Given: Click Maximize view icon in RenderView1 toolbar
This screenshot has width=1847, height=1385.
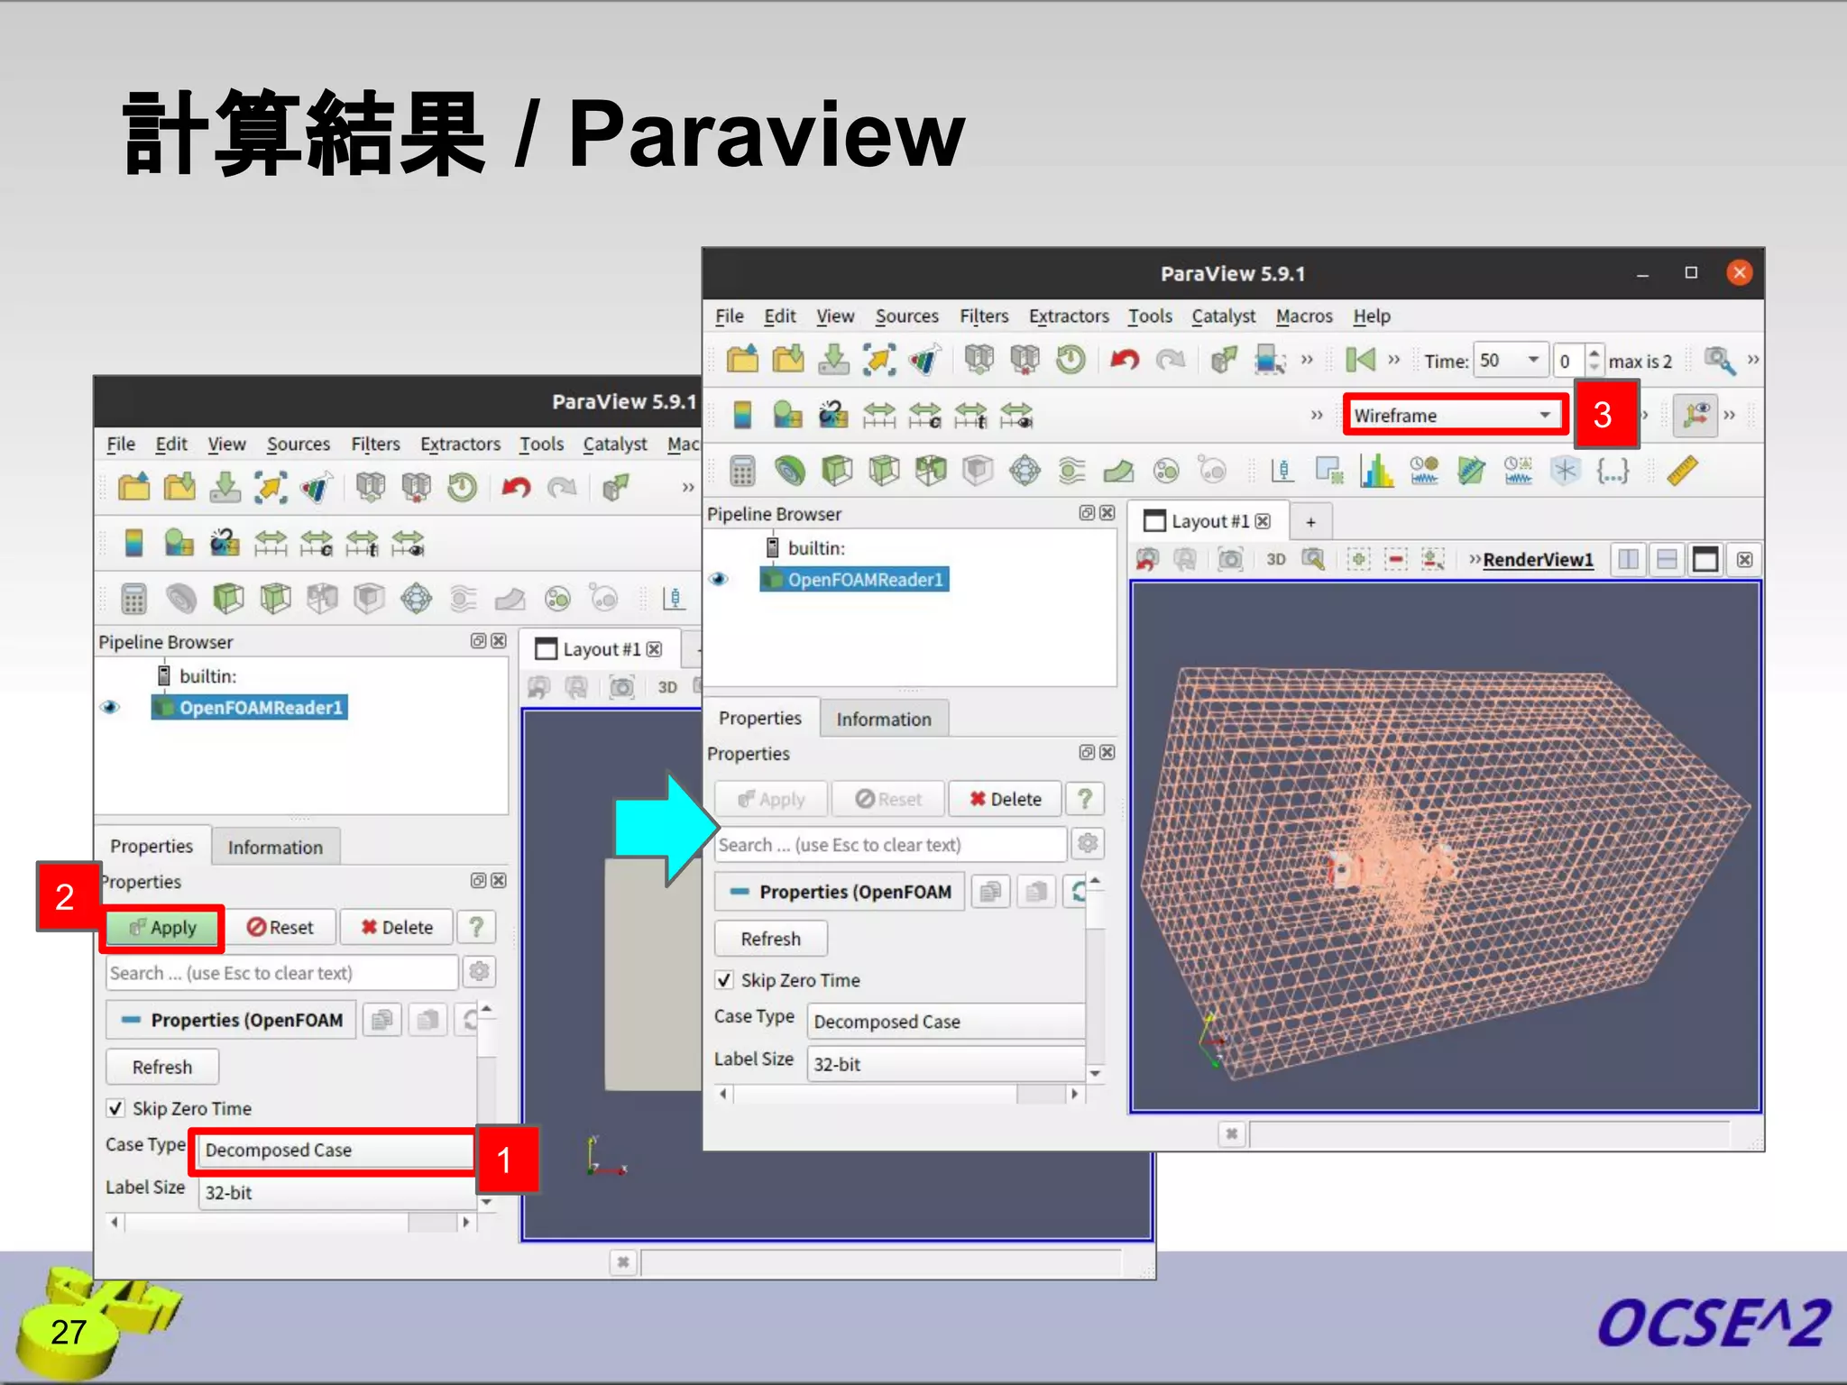Looking at the screenshot, I should [1705, 559].
